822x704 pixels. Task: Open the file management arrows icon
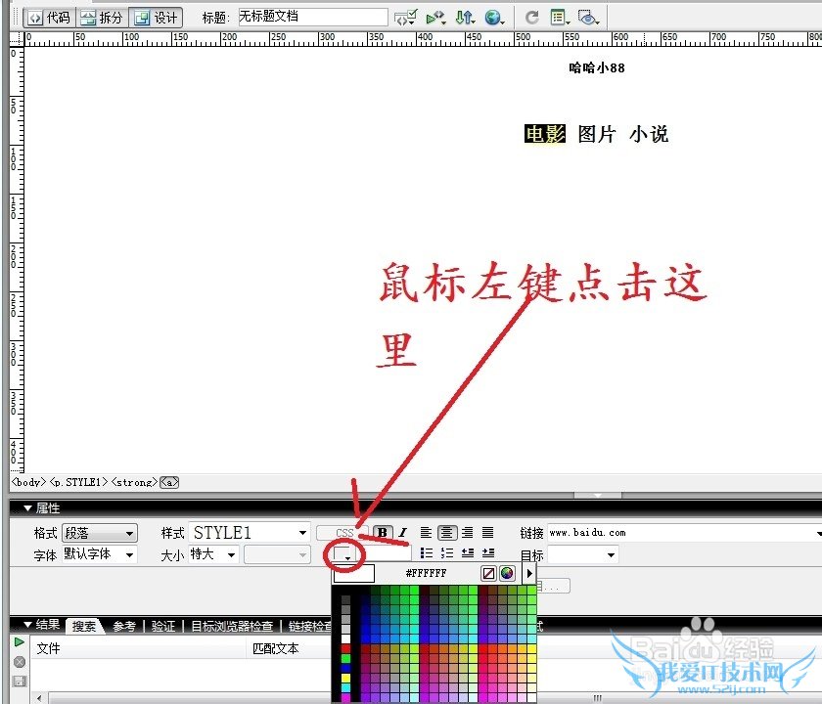[465, 18]
